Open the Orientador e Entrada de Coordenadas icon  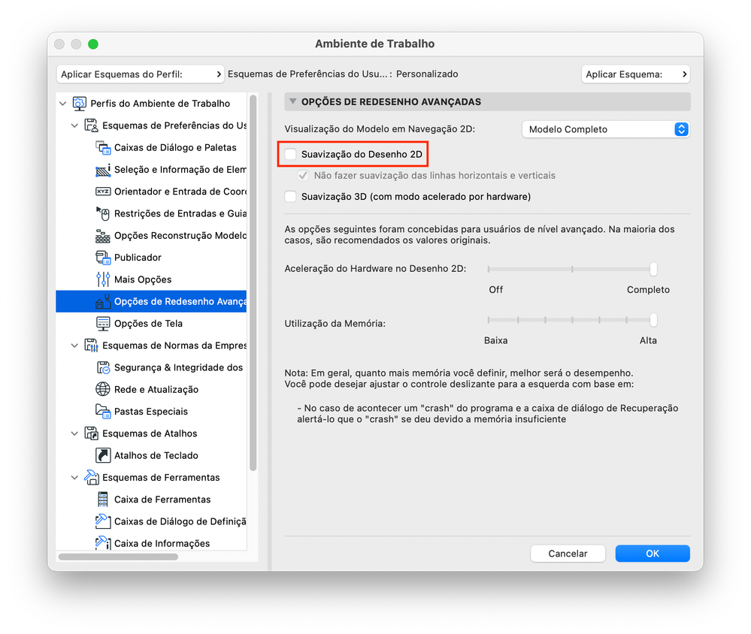click(103, 192)
